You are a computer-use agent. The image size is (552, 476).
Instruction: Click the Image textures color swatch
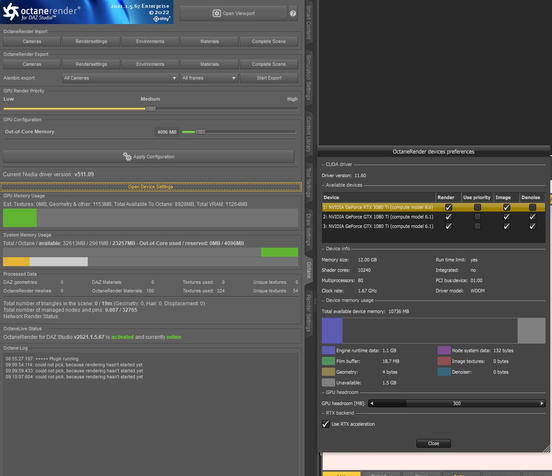click(444, 361)
